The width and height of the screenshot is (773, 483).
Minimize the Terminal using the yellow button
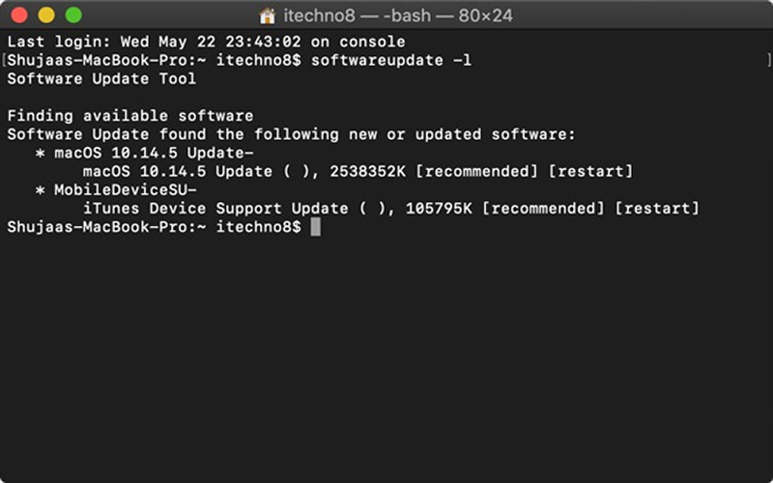[45, 15]
